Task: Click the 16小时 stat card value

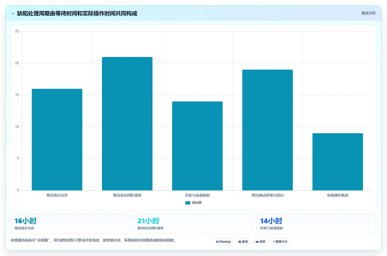Action: click(25, 221)
